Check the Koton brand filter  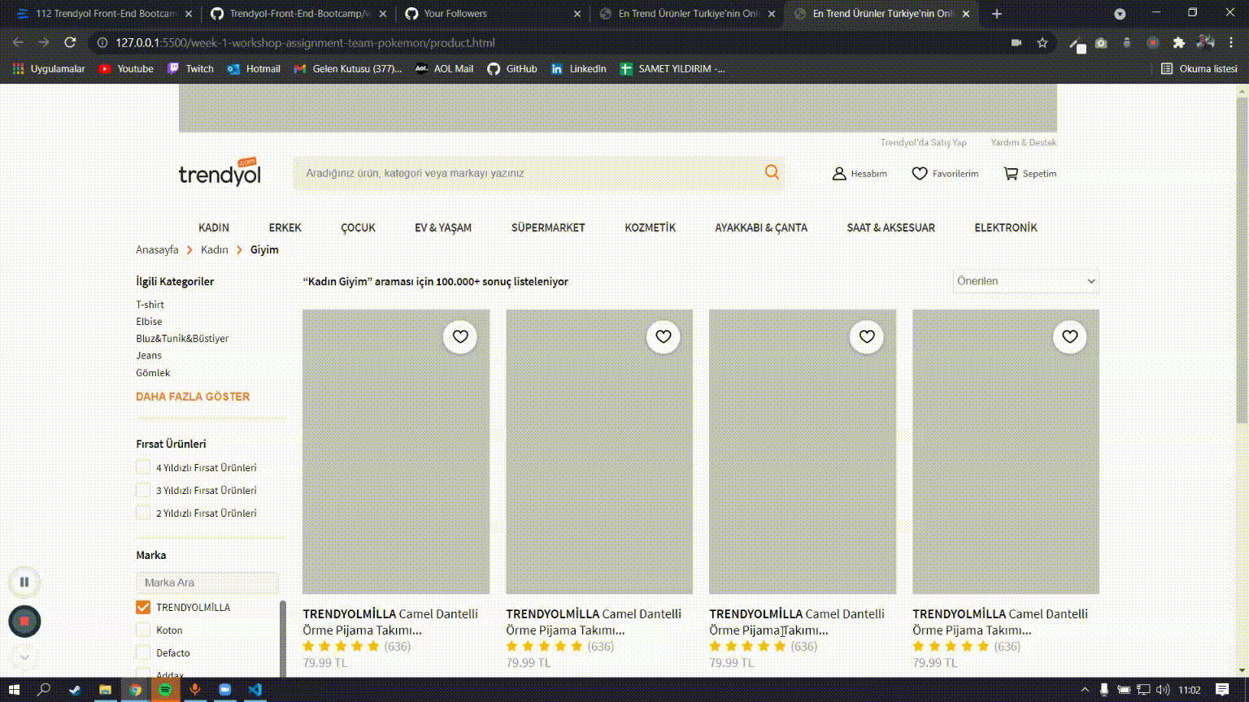(143, 629)
